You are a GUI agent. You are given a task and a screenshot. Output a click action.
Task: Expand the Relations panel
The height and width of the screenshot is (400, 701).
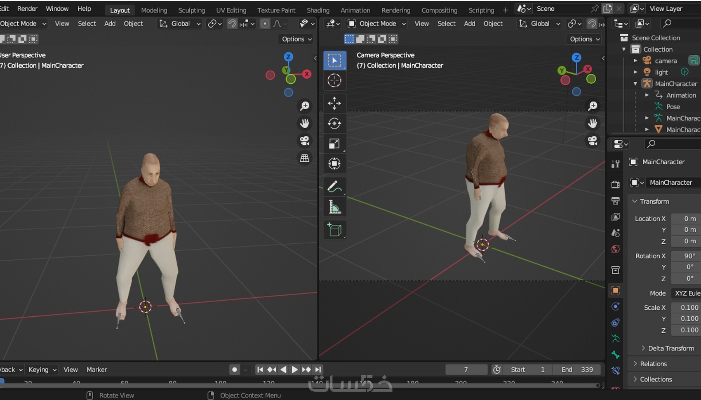653,364
